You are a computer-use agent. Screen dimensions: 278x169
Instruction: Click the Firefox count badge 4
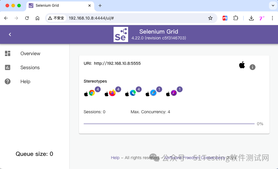118,89
